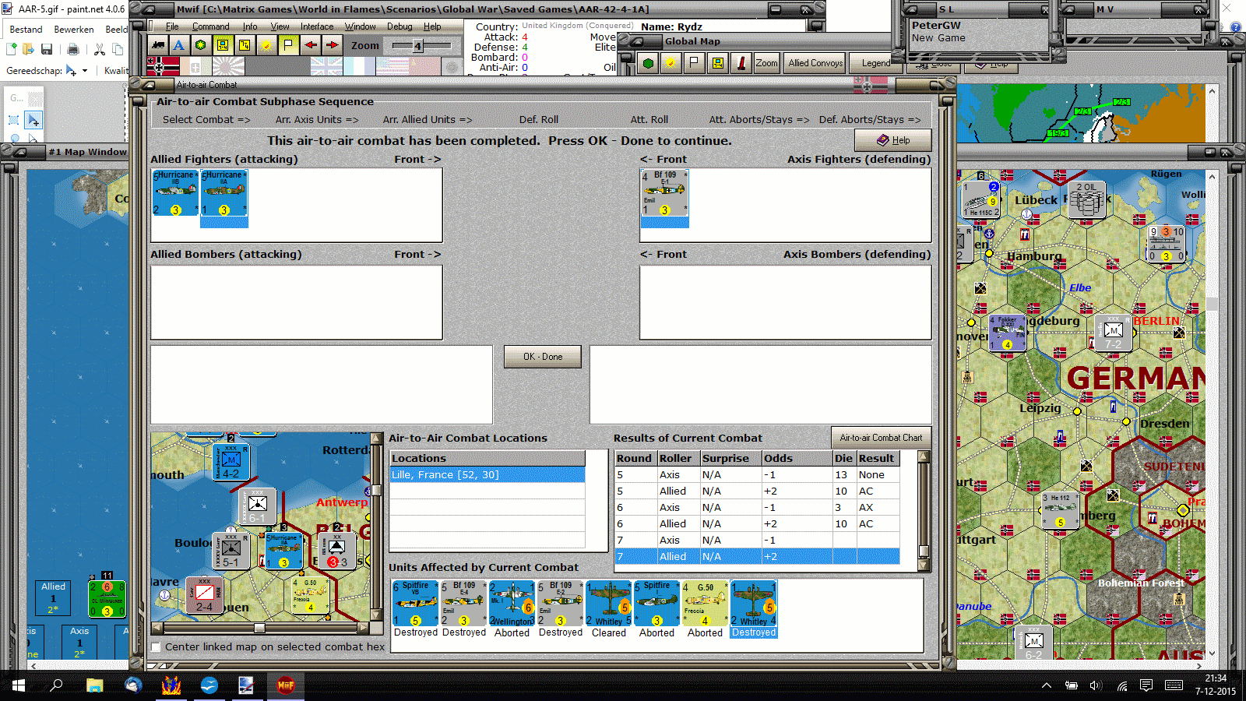This screenshot has width=1246, height=701.
Task: Click the red right arrow toolbar icon
Action: pos(333,45)
